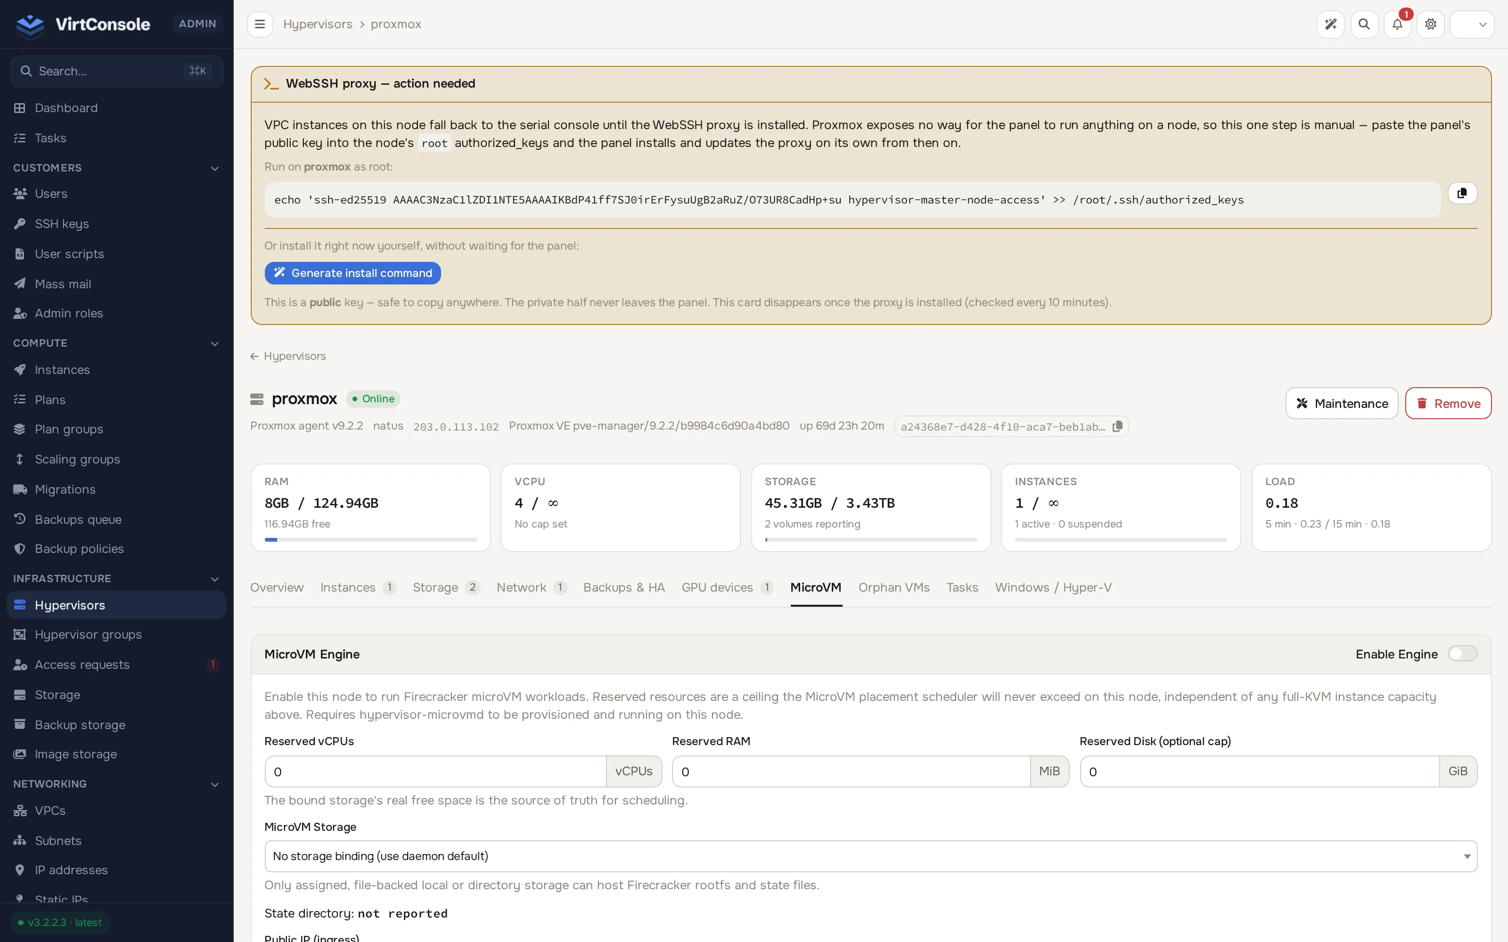Click the RAM usage progress bar
The width and height of the screenshot is (1508, 942).
tap(371, 540)
